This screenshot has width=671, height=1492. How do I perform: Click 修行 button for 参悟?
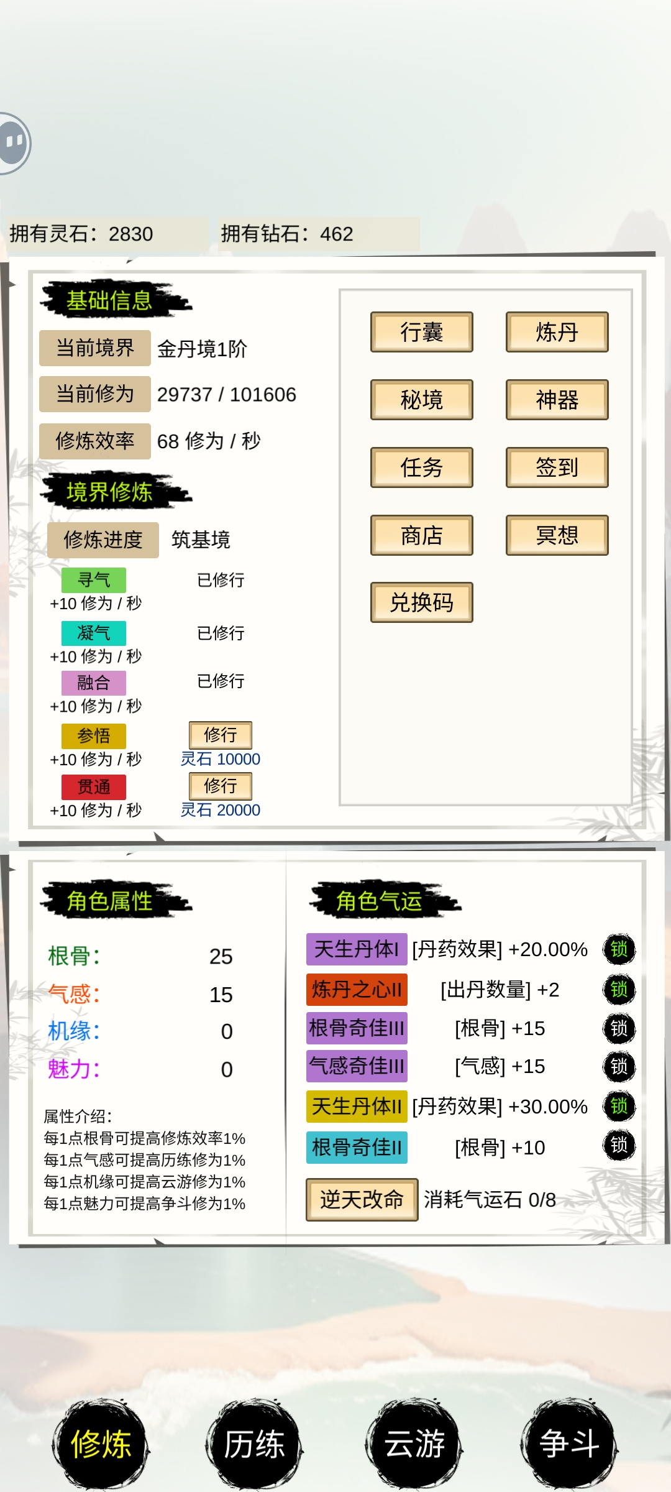pyautogui.click(x=221, y=735)
